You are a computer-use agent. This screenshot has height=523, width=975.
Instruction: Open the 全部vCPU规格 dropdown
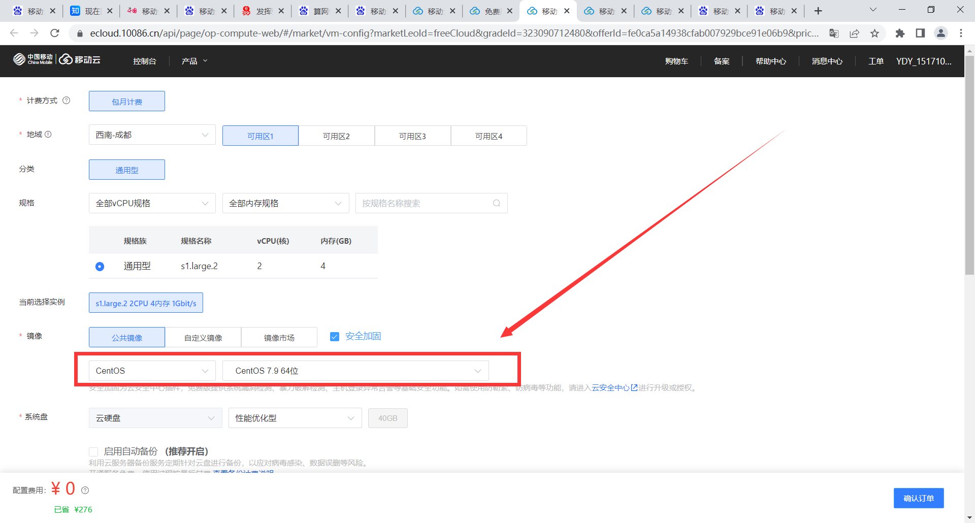click(152, 203)
